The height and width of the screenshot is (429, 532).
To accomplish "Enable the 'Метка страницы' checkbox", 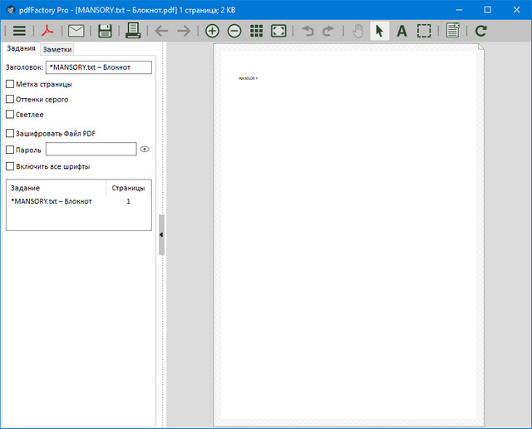I will (10, 84).
